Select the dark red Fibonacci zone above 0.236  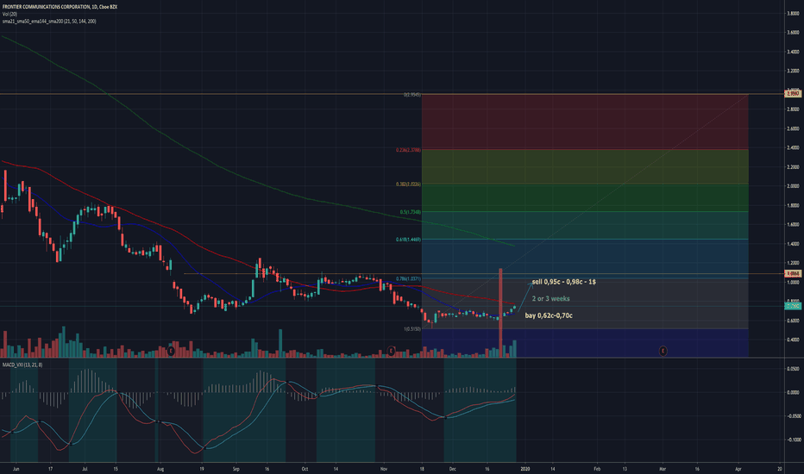[x=585, y=122]
